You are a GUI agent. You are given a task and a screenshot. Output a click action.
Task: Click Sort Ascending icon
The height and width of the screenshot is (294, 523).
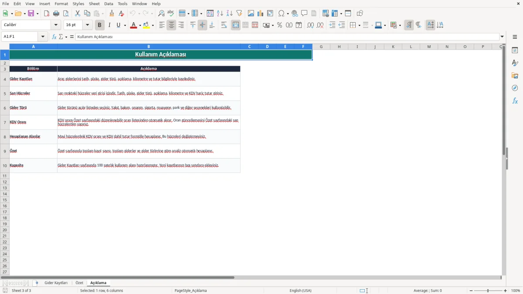(220, 14)
